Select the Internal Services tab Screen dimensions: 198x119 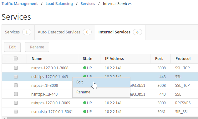120,32
